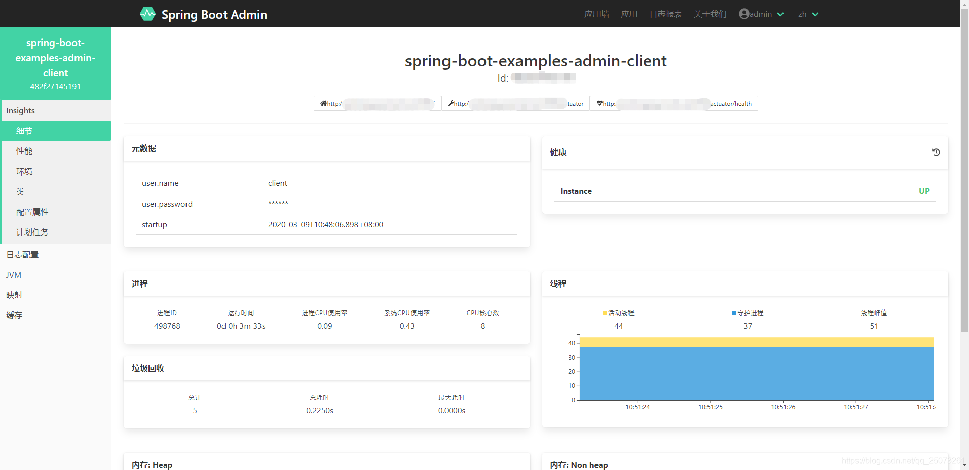Click 总耗时 value 0.2250s
This screenshot has width=969, height=470.
[320, 410]
